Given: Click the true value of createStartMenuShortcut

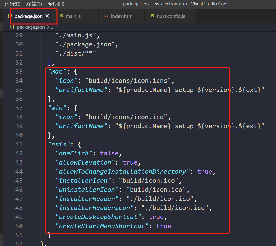Looking at the screenshot, I should [164, 226].
